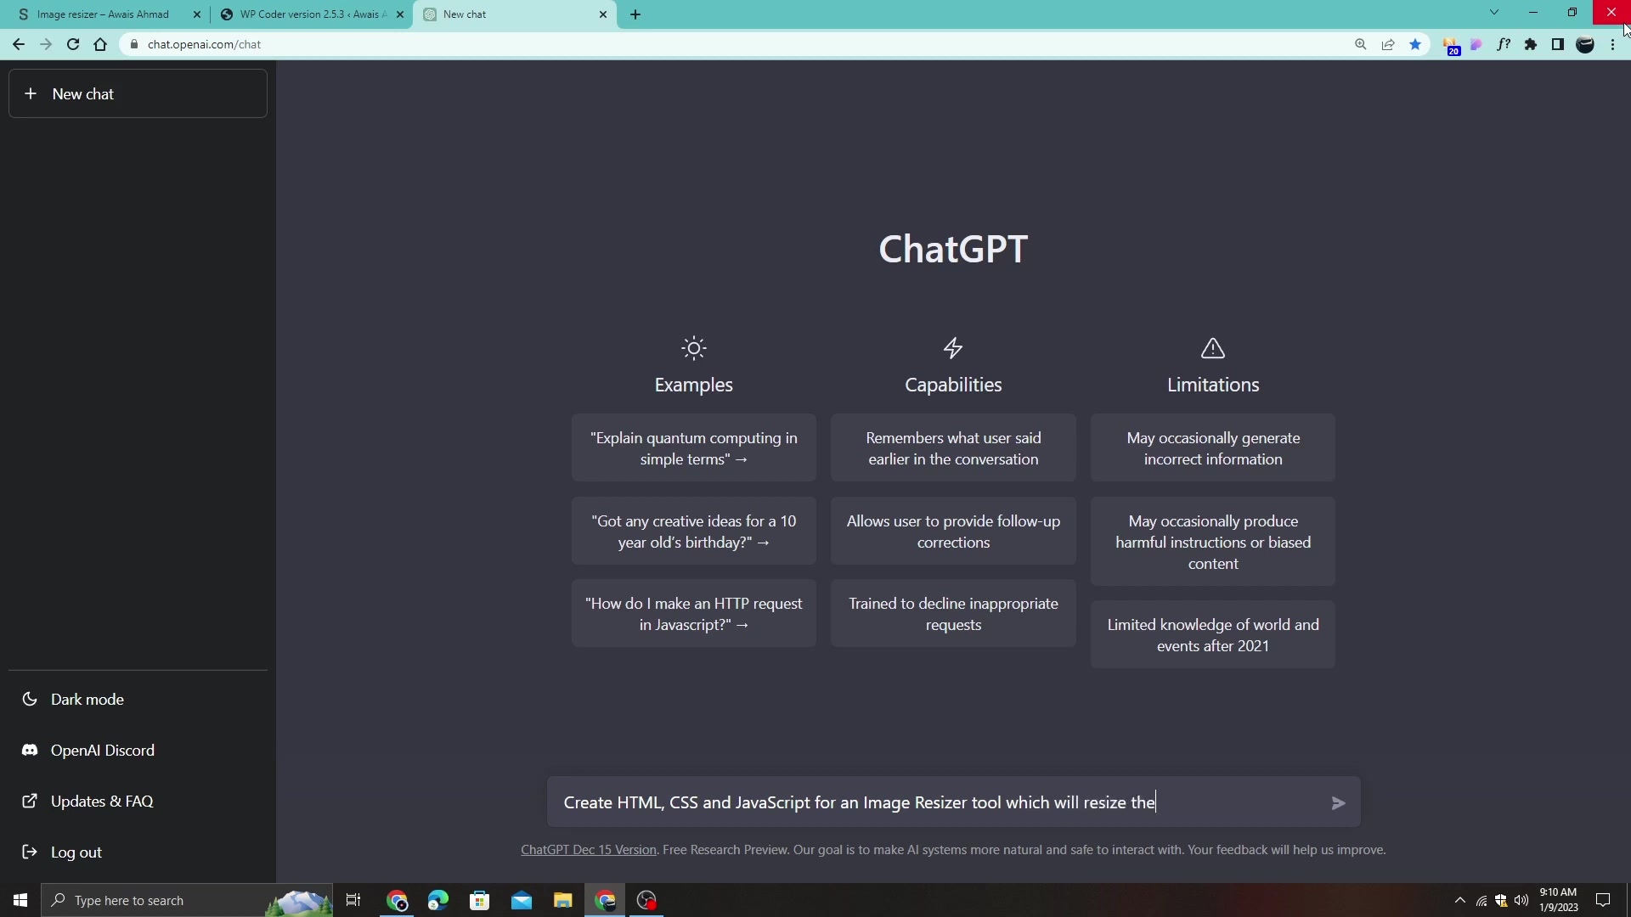This screenshot has height=917, width=1631.
Task: Click the f? extension icon
Action: click(x=1504, y=44)
